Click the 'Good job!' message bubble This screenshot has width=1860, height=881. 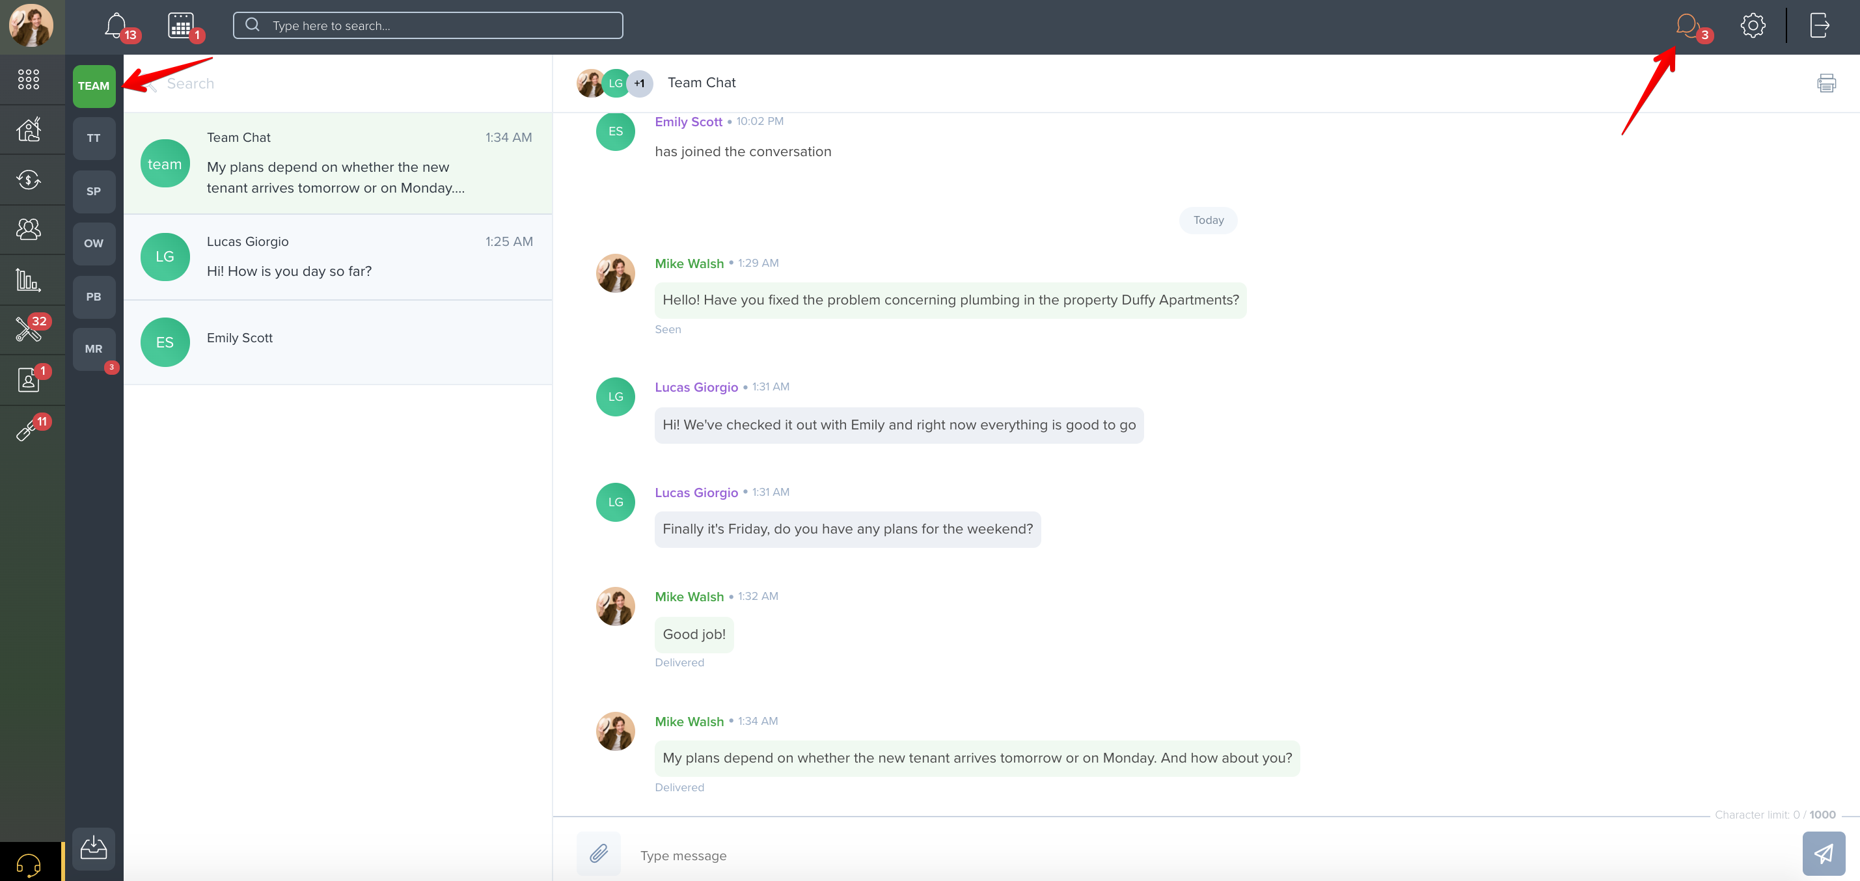click(694, 635)
